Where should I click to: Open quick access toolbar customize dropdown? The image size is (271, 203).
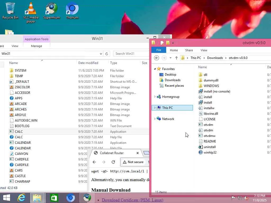coord(173,43)
